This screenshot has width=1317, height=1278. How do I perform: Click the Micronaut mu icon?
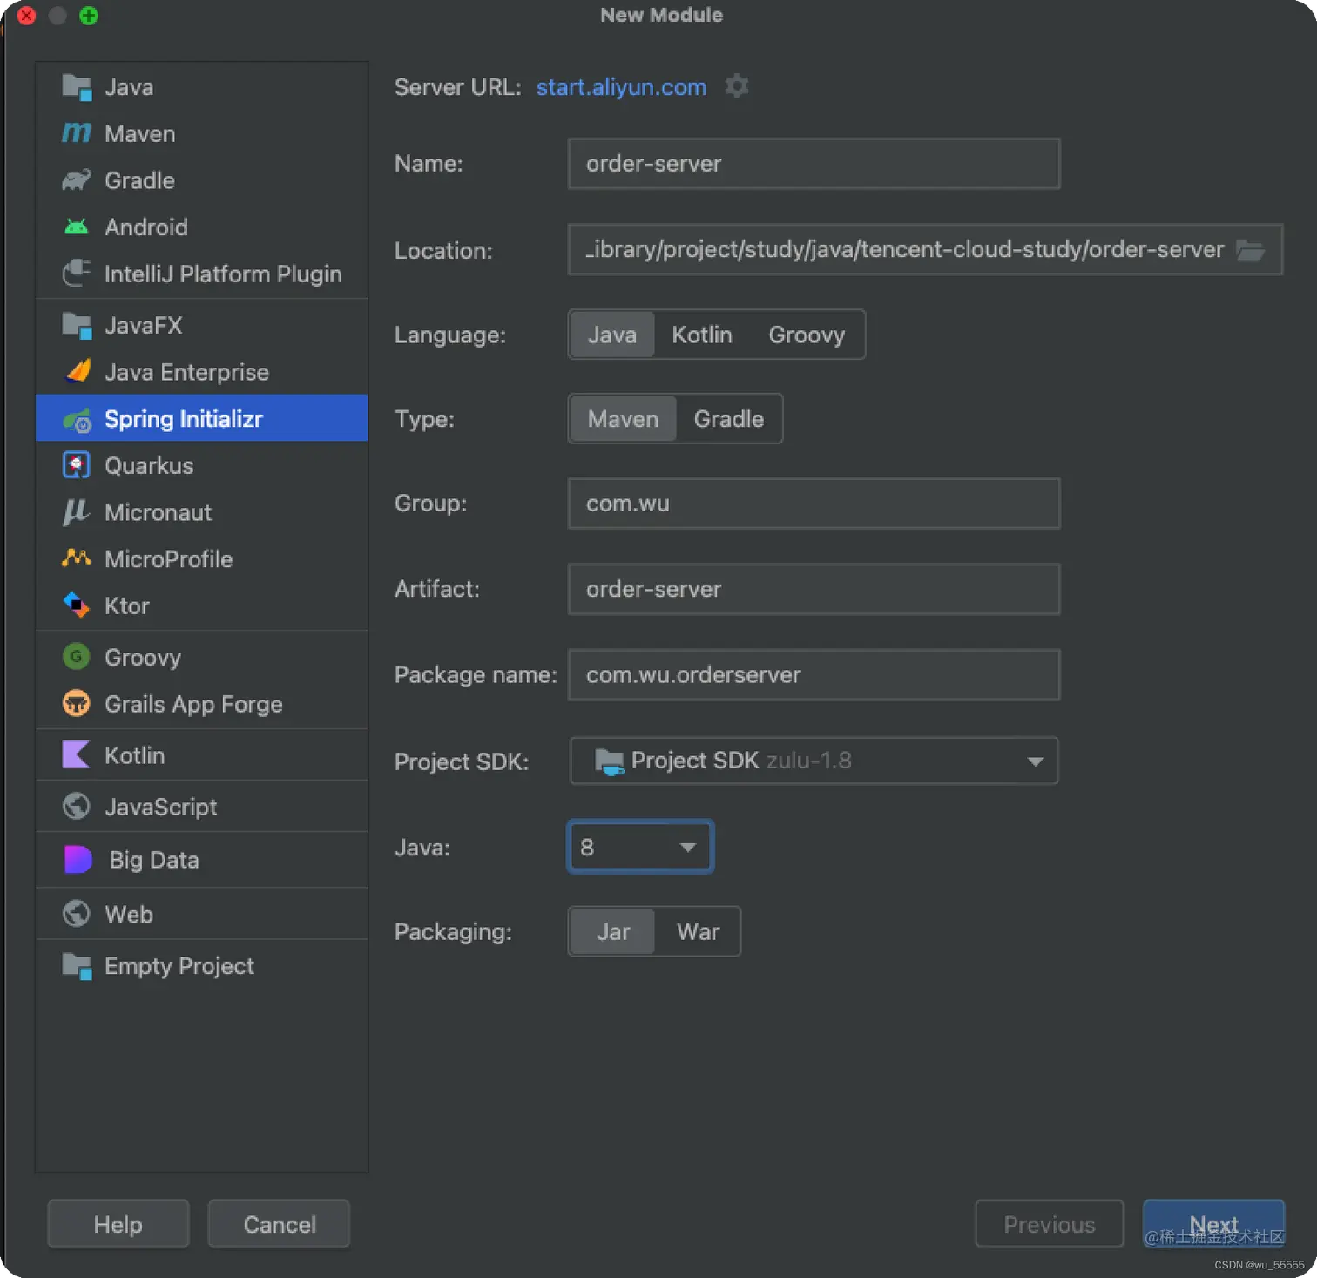77,512
